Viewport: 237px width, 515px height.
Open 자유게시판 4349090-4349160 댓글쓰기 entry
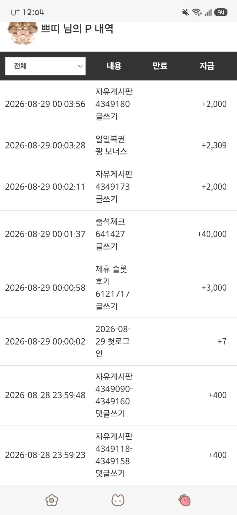pos(118,395)
